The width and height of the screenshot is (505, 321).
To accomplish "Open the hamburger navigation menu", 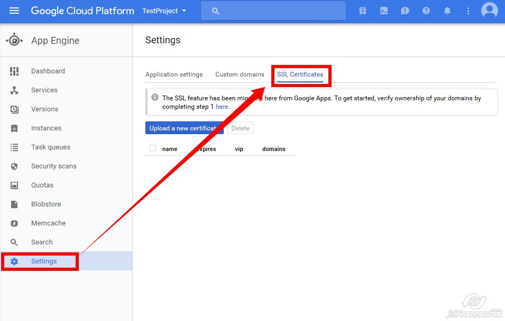I will click(14, 11).
